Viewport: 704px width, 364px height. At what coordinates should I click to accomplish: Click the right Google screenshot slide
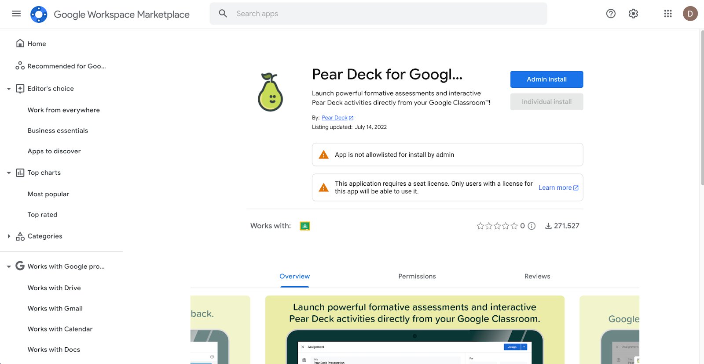(x=609, y=330)
